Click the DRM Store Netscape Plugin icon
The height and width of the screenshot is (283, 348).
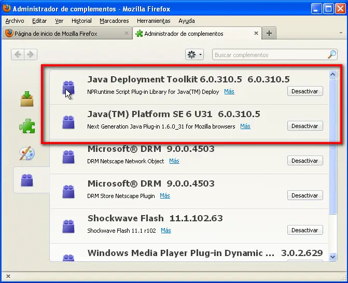click(68, 191)
